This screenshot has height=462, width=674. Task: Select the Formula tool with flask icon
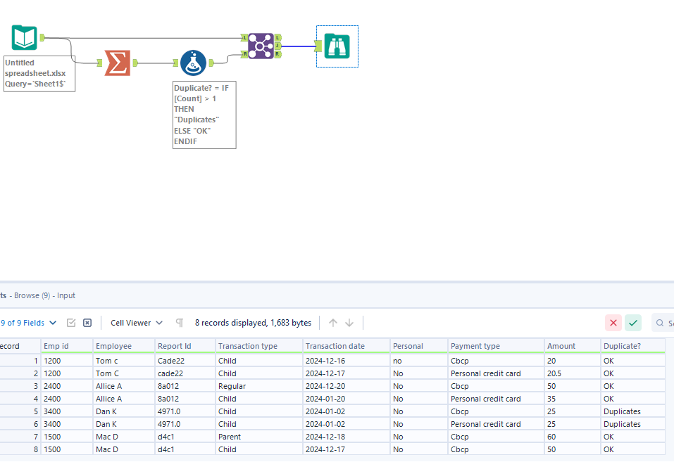[193, 63]
